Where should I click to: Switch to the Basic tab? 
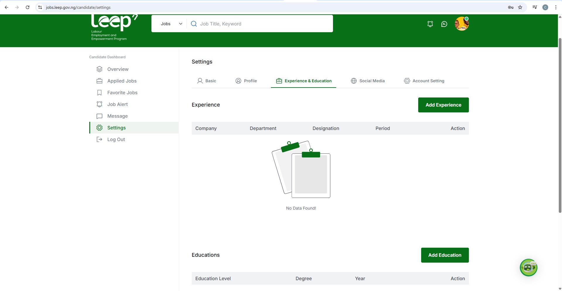click(x=207, y=81)
